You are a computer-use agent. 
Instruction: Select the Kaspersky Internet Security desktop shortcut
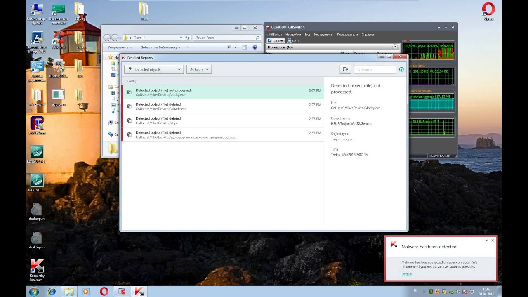(x=37, y=271)
